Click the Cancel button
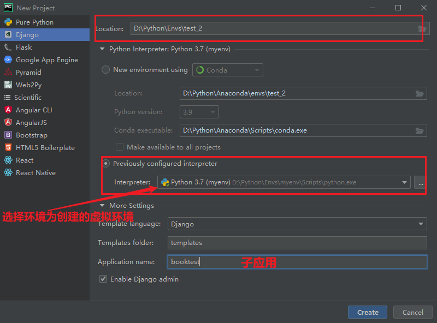 [413, 312]
